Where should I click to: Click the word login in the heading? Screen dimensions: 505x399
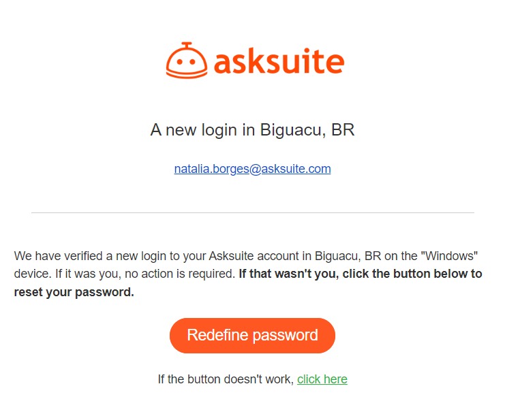tap(219, 131)
